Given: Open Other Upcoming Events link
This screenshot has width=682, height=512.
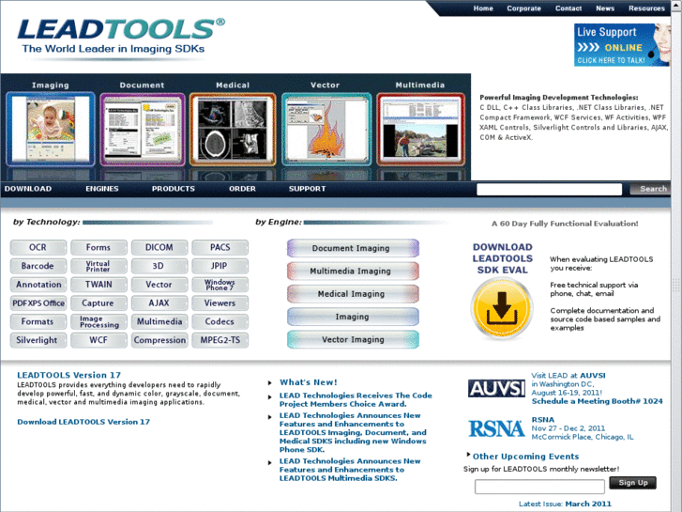Looking at the screenshot, I should [x=525, y=457].
